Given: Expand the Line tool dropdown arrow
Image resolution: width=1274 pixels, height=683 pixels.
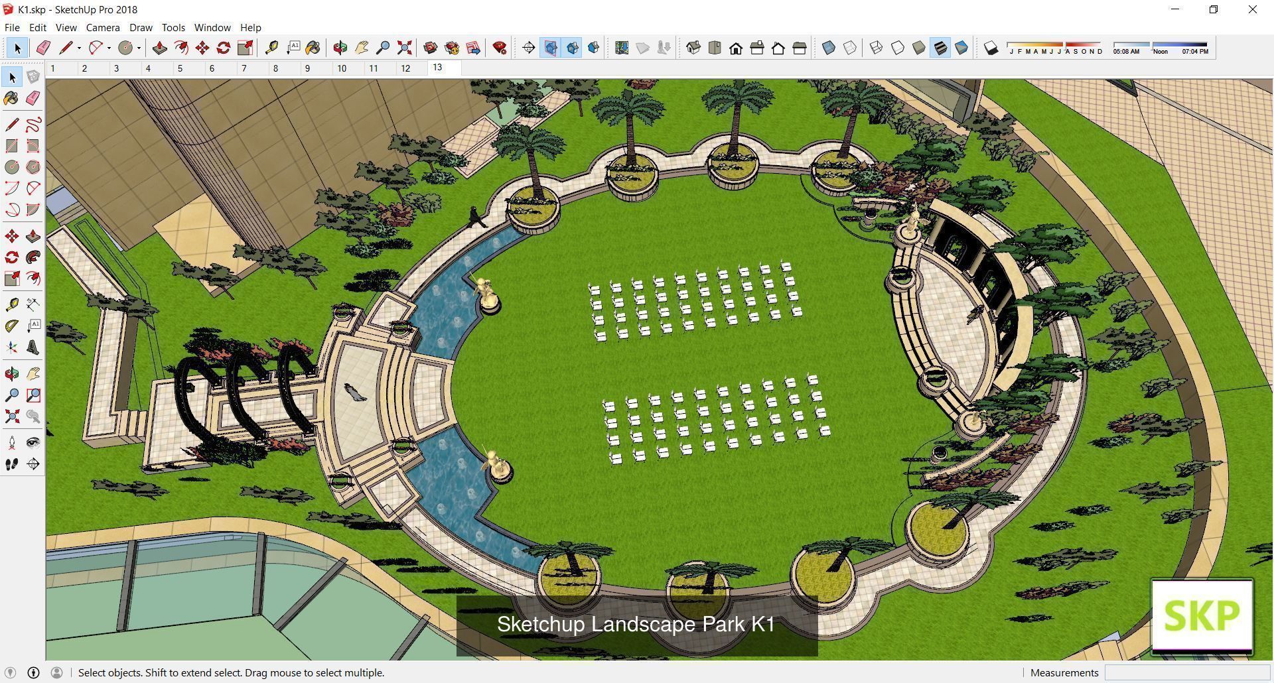Looking at the screenshot, I should click(79, 48).
